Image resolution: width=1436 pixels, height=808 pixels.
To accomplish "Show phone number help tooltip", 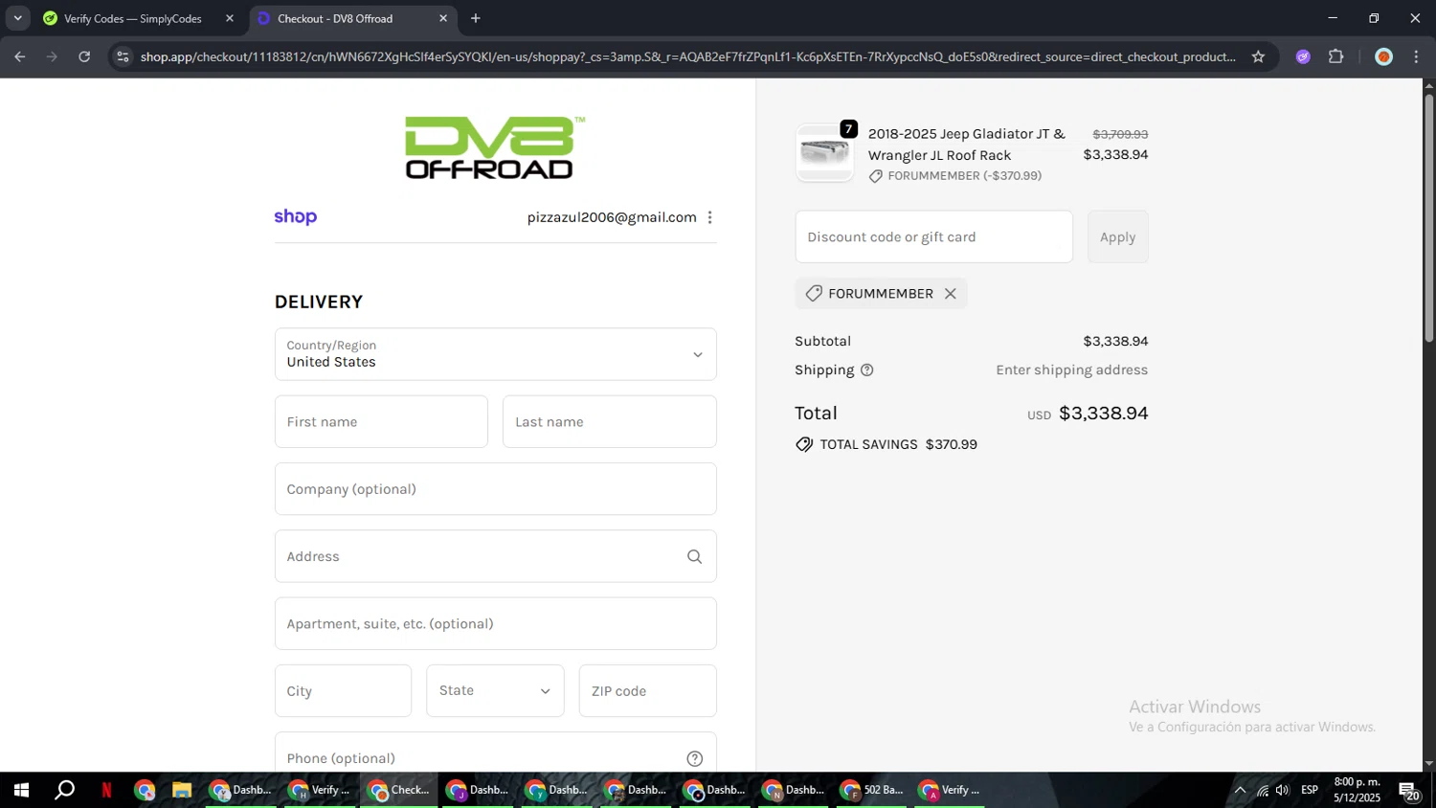I will pyautogui.click(x=694, y=758).
